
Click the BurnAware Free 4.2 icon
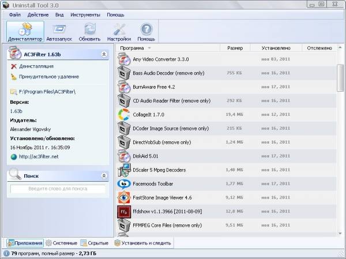tap(124, 87)
